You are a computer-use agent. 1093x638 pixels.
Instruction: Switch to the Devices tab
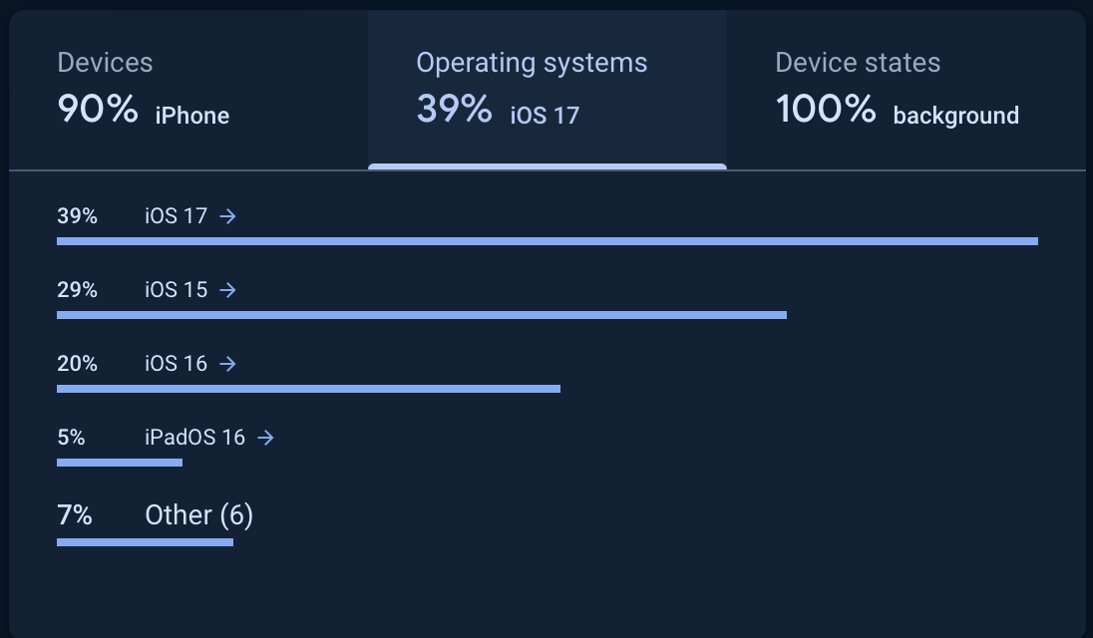click(188, 90)
